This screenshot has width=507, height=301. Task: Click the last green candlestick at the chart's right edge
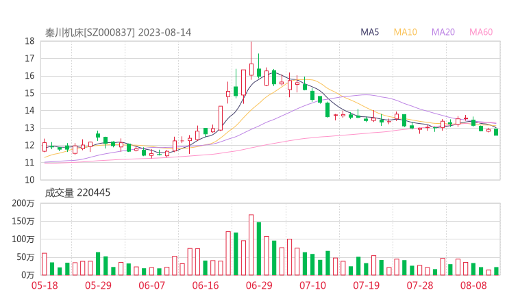(x=496, y=132)
